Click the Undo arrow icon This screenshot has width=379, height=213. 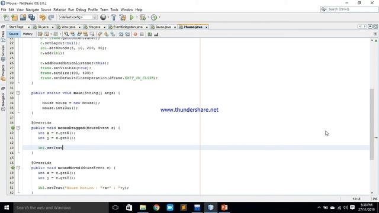(43, 17)
